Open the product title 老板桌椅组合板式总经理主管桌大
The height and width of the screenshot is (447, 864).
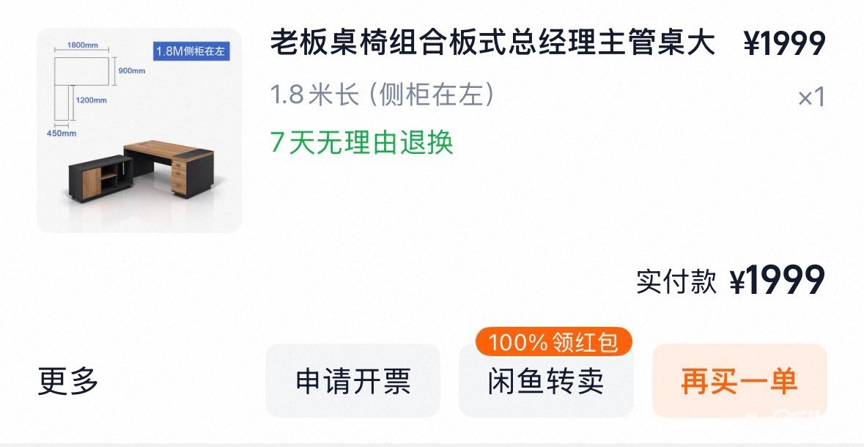(492, 43)
